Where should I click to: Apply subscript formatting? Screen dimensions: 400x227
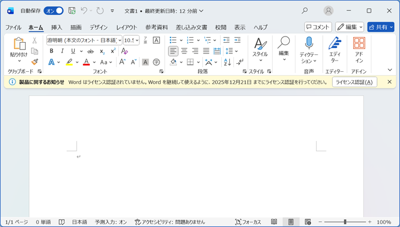(102, 51)
